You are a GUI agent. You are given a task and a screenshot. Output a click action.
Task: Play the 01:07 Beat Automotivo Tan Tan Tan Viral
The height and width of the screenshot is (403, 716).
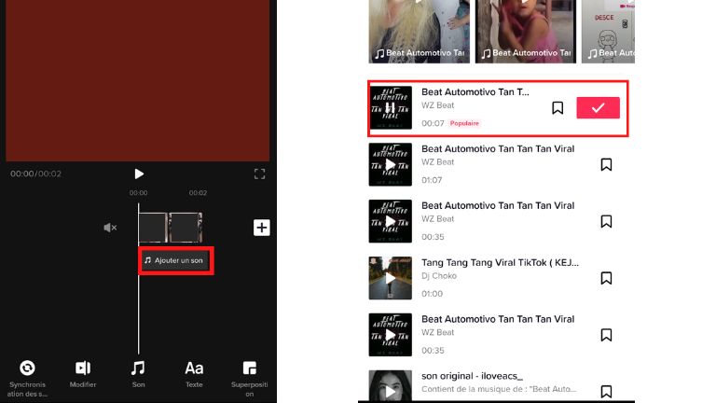click(x=391, y=164)
